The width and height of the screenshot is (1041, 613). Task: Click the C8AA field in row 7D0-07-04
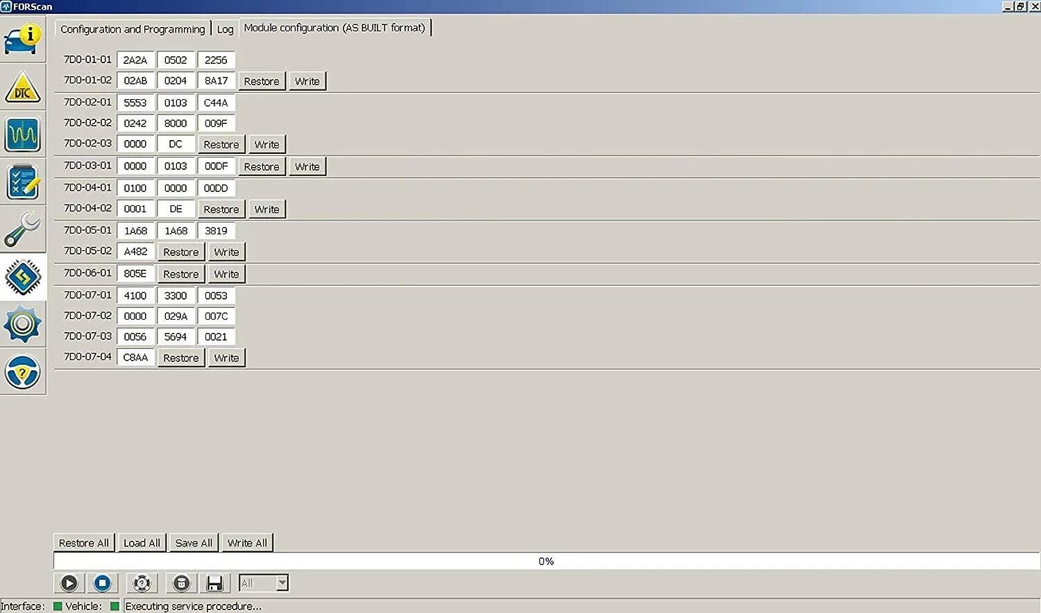135,357
